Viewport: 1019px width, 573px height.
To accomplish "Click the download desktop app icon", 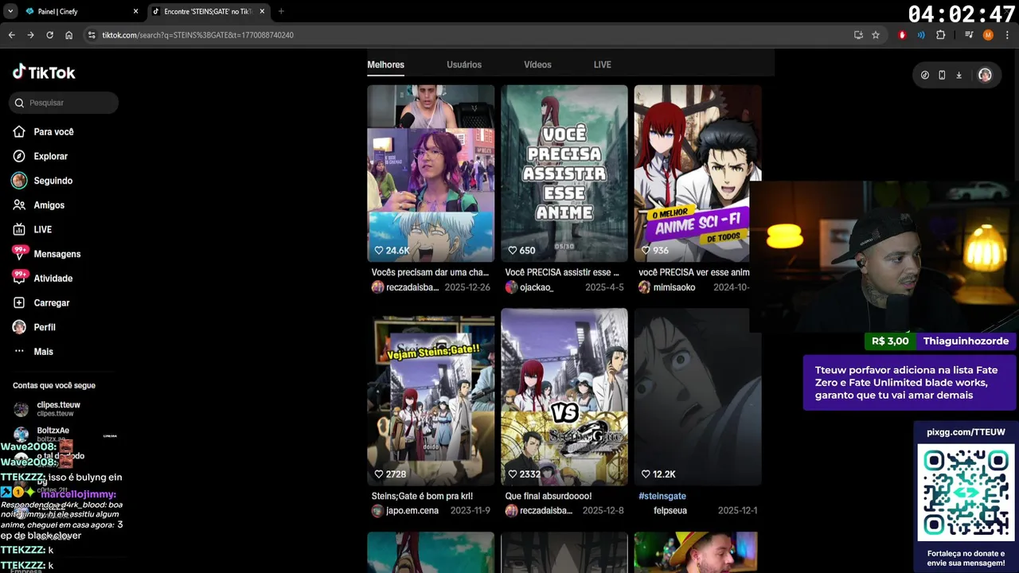I will click(x=959, y=75).
